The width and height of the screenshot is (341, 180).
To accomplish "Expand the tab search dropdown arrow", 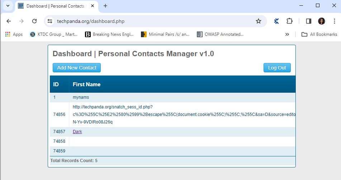I will pyautogui.click(x=8, y=6).
